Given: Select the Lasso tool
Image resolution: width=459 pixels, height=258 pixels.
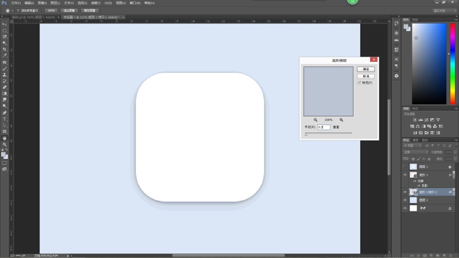Looking at the screenshot, I should point(5,37).
